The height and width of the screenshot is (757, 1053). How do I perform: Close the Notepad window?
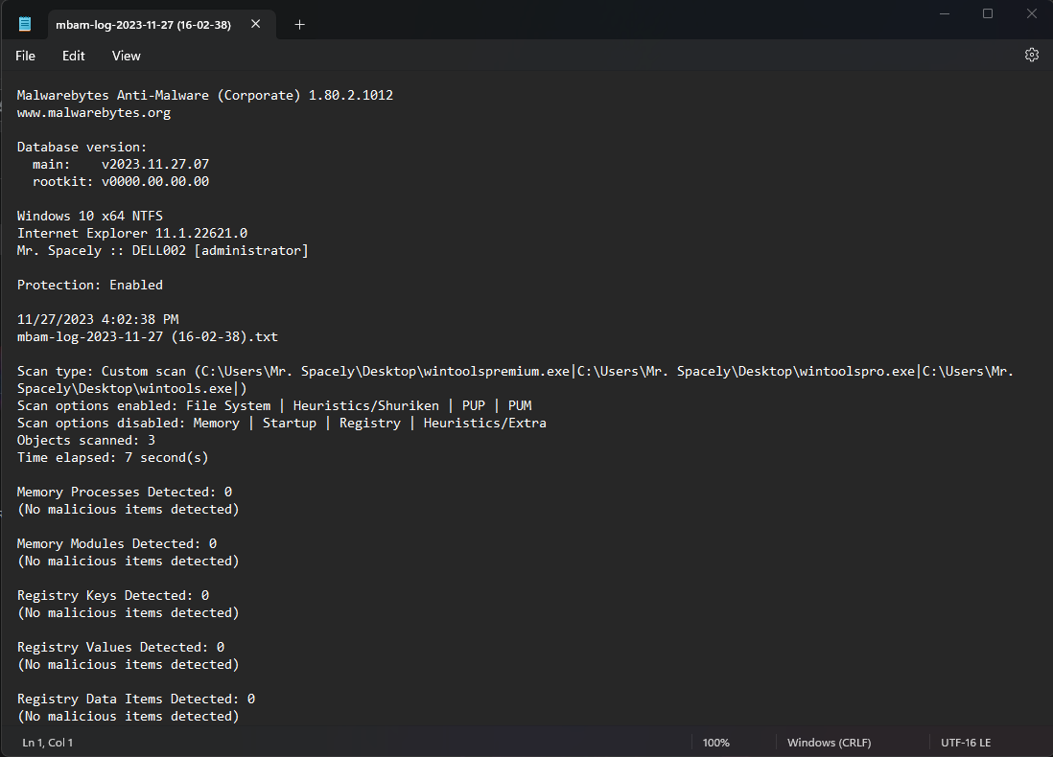tap(1032, 13)
